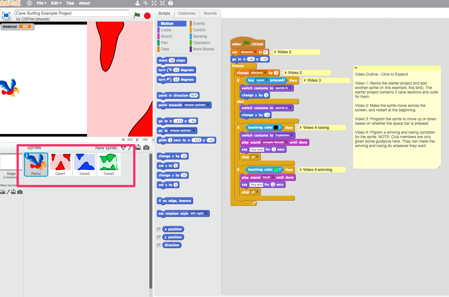Open the 90 direction dropdown arrow
The height and width of the screenshot is (297, 449).
tap(196, 96)
